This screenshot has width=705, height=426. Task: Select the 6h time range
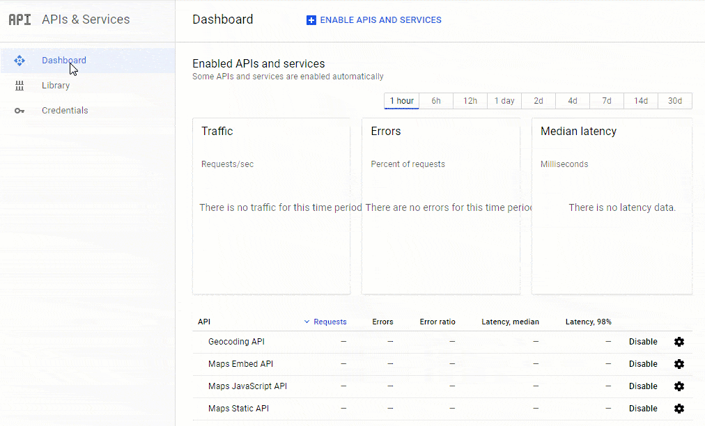436,101
